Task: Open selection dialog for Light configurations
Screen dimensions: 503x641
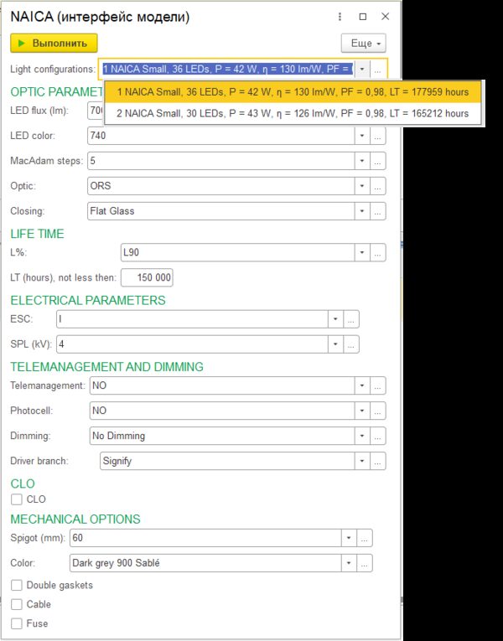Action: click(x=378, y=70)
